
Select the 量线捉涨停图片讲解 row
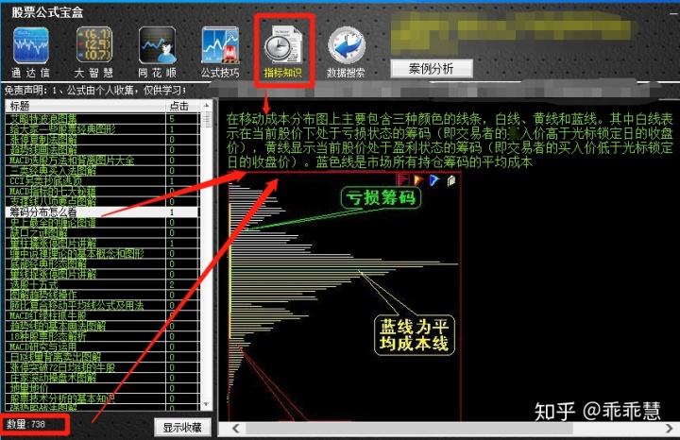point(102,275)
